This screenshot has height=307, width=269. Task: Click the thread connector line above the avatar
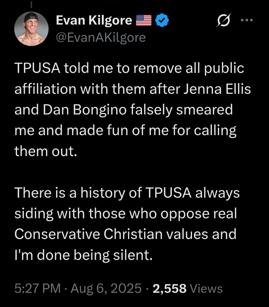pyautogui.click(x=31, y=5)
